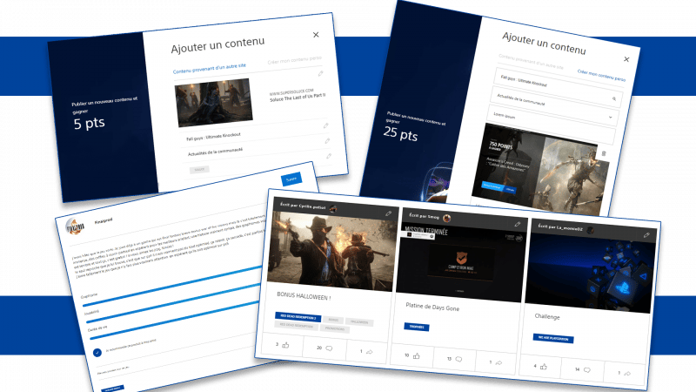
Task: Adjust the Durée de vie rating slider
Action: (x=175, y=321)
